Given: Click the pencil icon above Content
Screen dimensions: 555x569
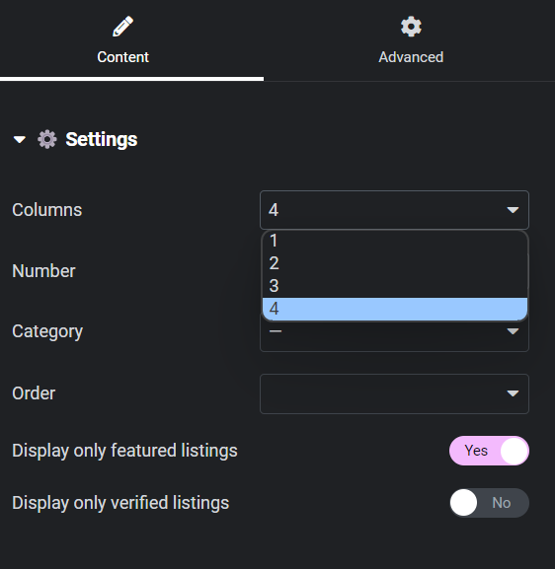Looking at the screenshot, I should [122, 27].
